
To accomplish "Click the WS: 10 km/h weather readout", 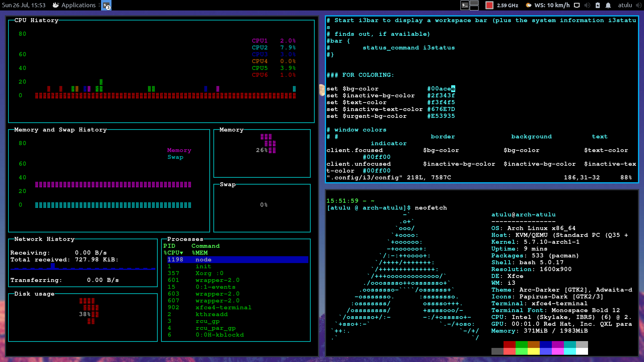I will [x=552, y=5].
